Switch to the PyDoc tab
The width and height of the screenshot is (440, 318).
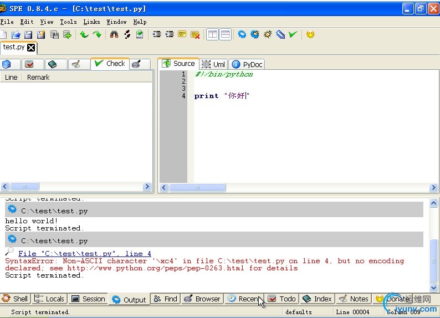click(x=247, y=64)
